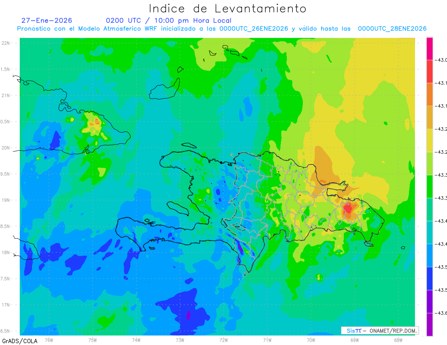Viewport: 447px width, 345px height.
Task: Click the '74W' longitude label
Action: click(x=136, y=340)
